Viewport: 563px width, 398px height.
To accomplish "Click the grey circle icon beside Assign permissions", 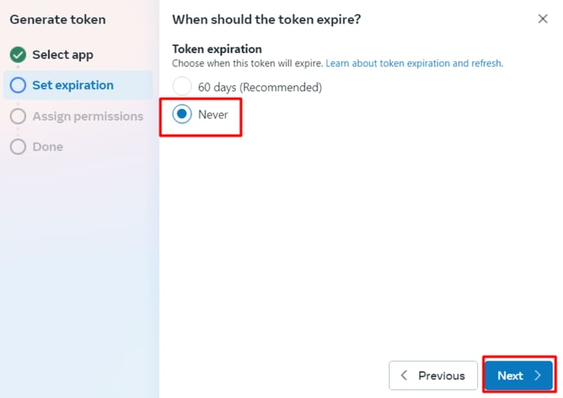I will tap(18, 116).
